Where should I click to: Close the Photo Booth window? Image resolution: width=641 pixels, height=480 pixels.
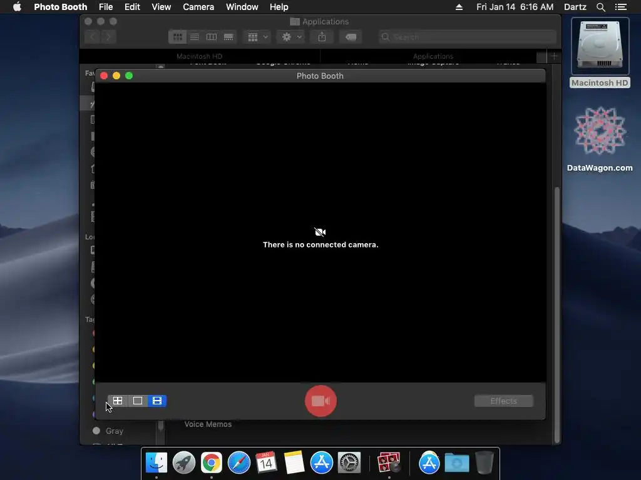click(104, 76)
